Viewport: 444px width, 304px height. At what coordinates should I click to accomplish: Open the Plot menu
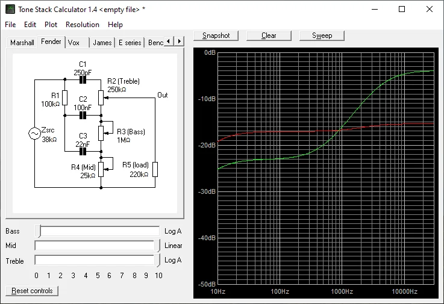[51, 25]
